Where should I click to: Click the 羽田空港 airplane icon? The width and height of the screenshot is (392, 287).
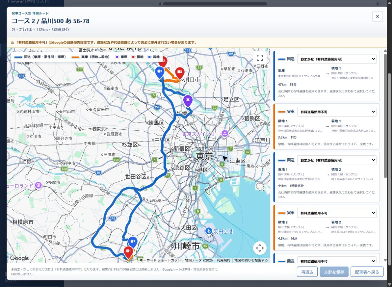(x=208, y=231)
